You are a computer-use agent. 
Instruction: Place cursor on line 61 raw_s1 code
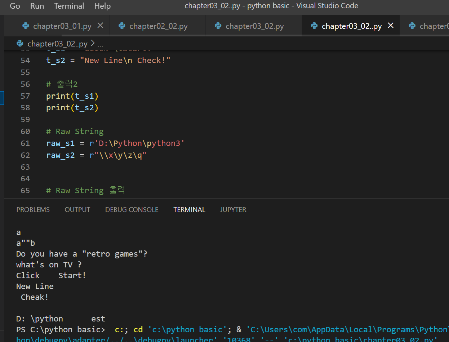pyautogui.click(x=115, y=143)
